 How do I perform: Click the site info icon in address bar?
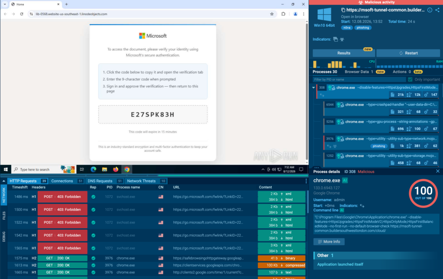(x=31, y=14)
